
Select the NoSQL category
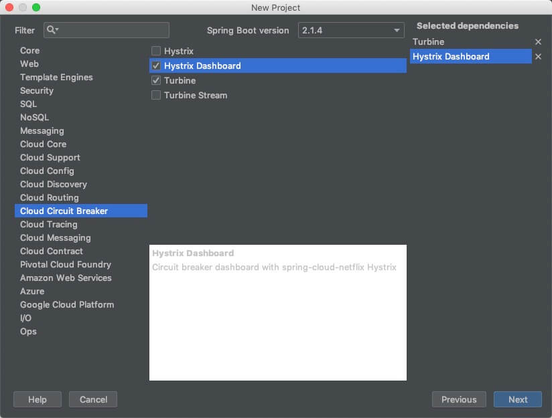pyautogui.click(x=81, y=117)
